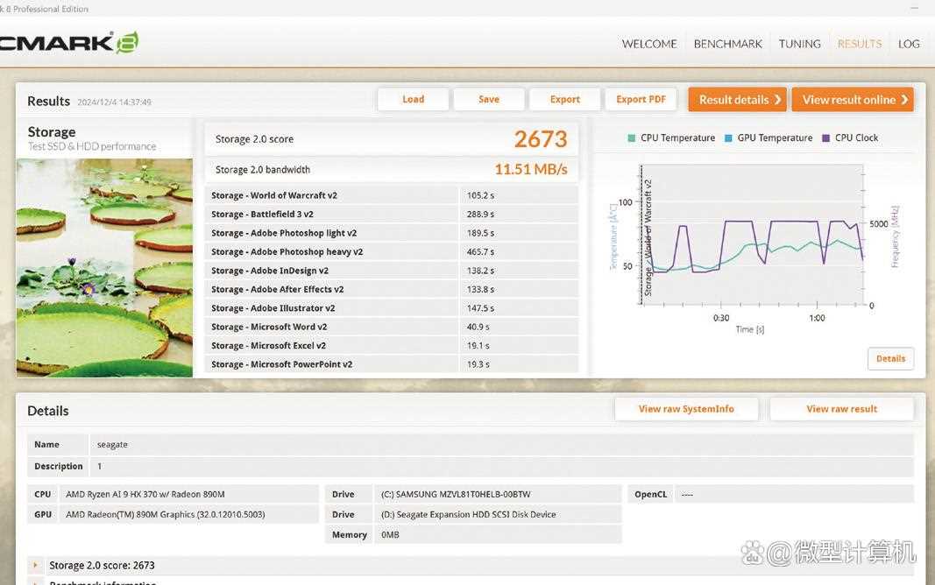Open View raw SystemInfo
935x585 pixels.
point(686,409)
